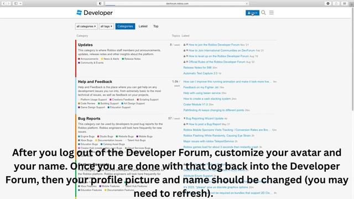The image size is (354, 199).
Task: Open topic How to join the Roblox Developer Forum
Action: [x=214, y=45]
